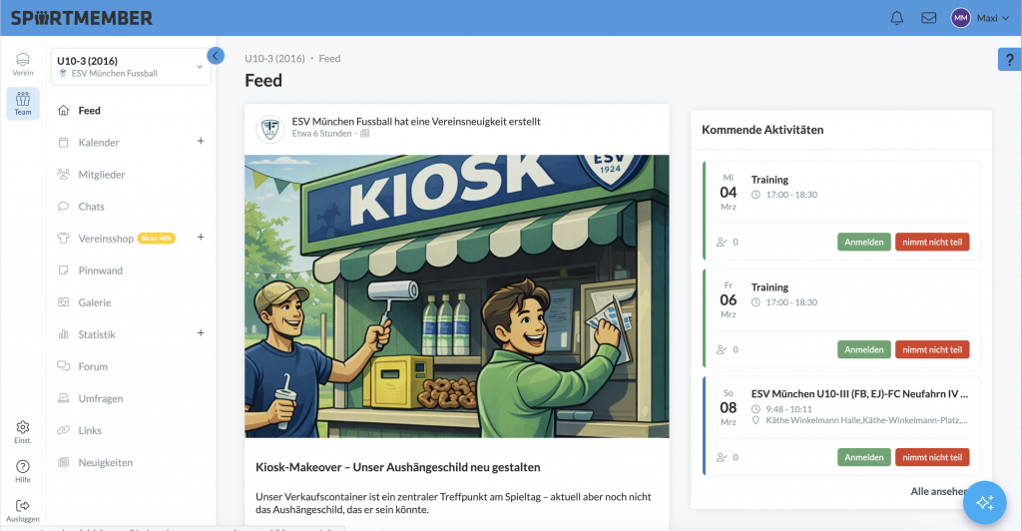Click 'nimmt nicht teil' for 06 Mrz training
1022x531 pixels.
click(x=932, y=349)
